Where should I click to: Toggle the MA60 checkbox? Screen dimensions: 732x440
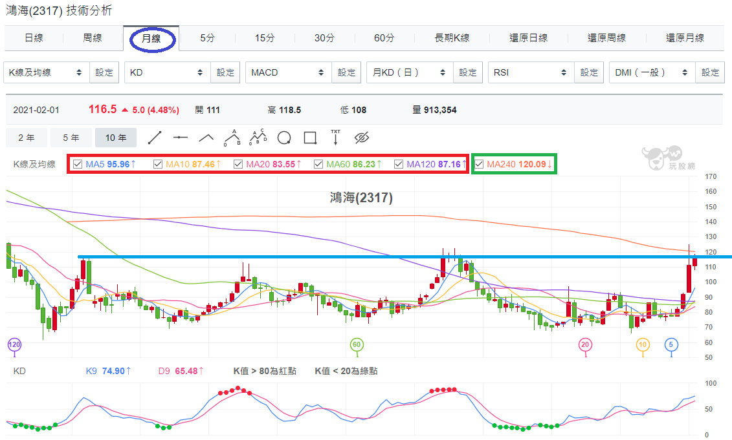coord(318,164)
